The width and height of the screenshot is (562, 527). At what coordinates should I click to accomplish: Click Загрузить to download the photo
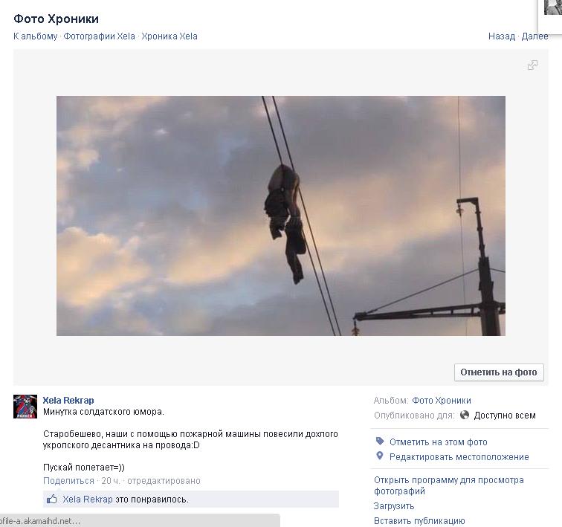[394, 505]
